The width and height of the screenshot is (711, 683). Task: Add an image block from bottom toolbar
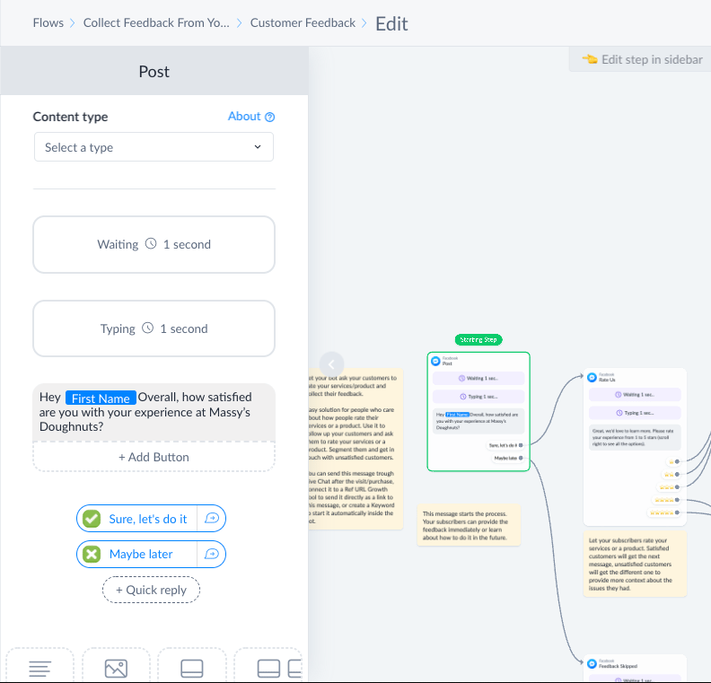coord(116,667)
